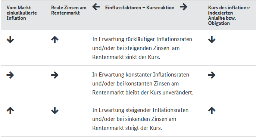
Task: Click down arrow in third row Reale Zinsen column
Action: tap(55, 110)
